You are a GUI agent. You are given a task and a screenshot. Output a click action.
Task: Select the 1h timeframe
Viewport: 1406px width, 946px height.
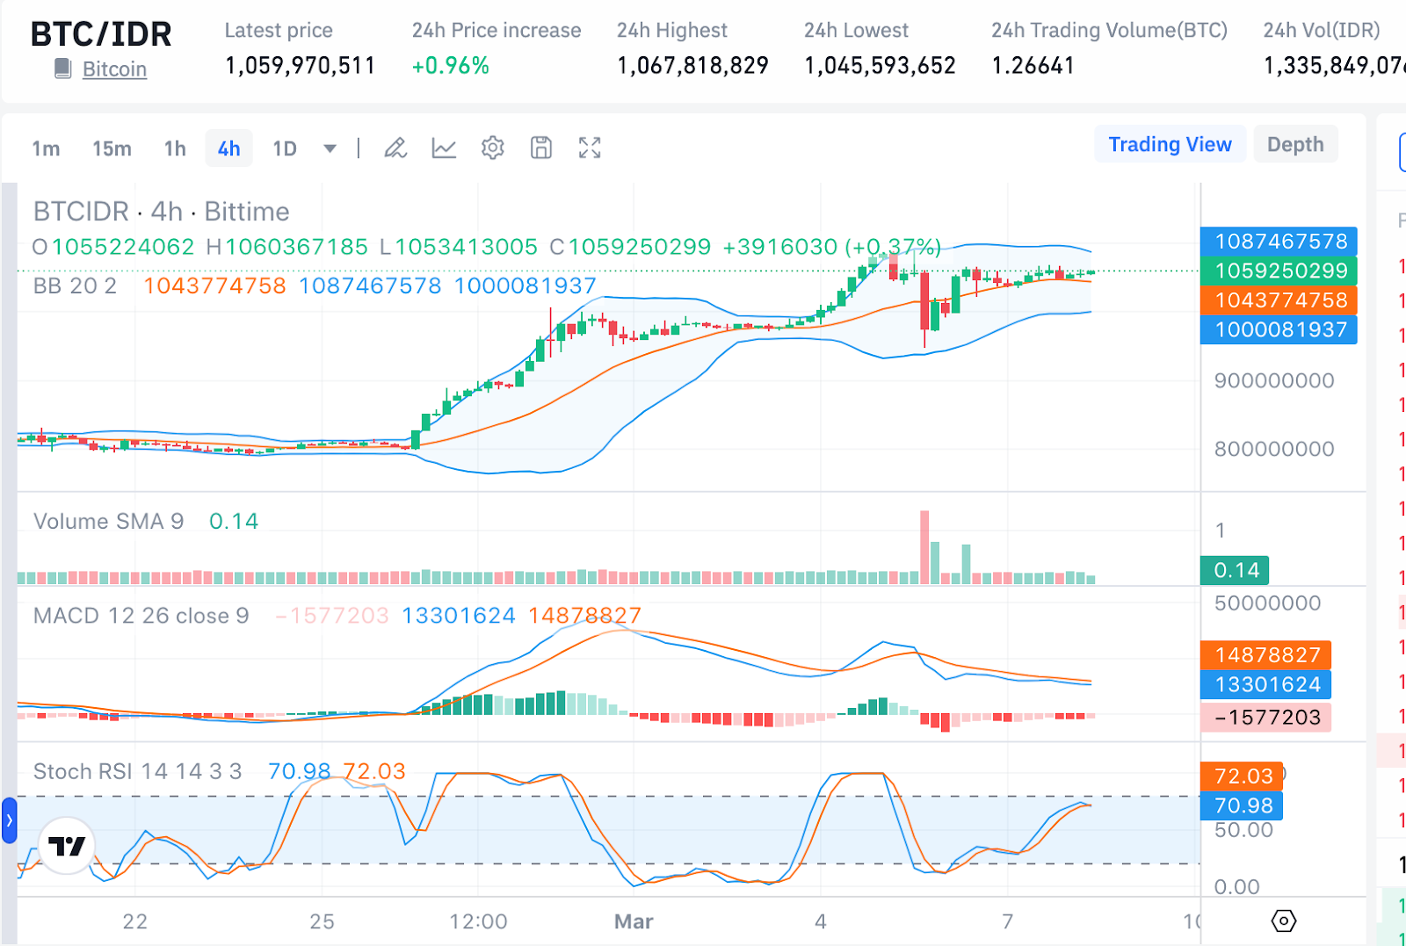point(175,149)
